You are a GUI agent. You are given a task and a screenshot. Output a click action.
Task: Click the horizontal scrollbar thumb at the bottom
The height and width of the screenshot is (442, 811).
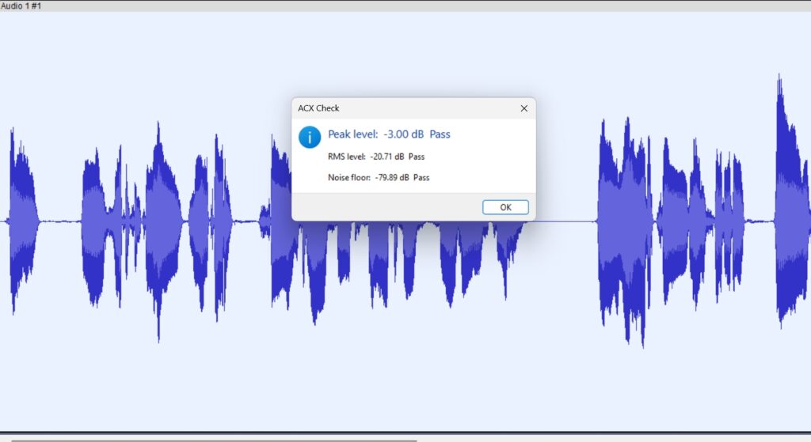click(214, 440)
